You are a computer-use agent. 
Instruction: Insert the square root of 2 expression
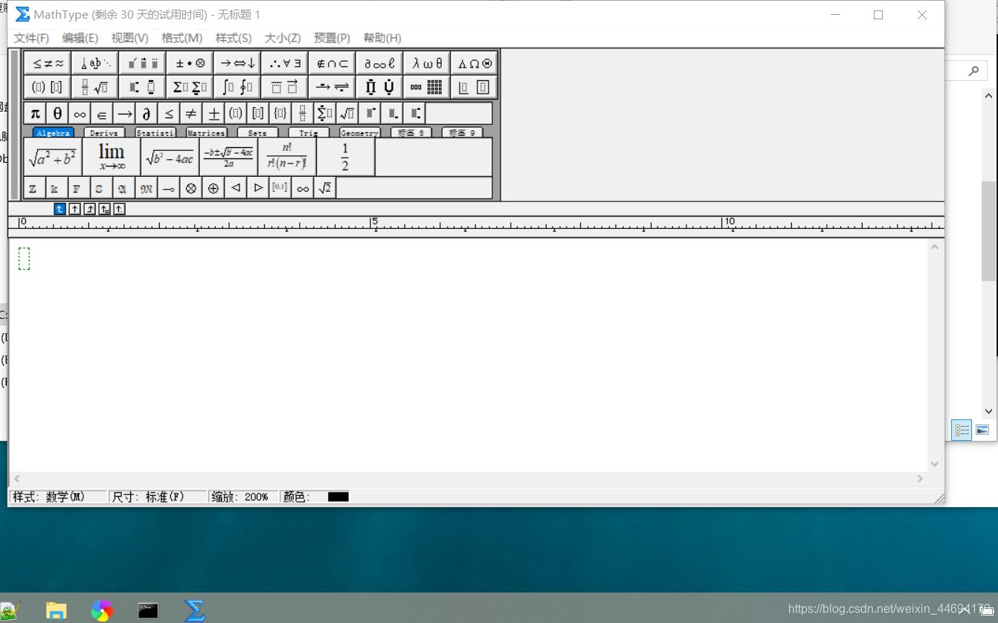pos(325,188)
